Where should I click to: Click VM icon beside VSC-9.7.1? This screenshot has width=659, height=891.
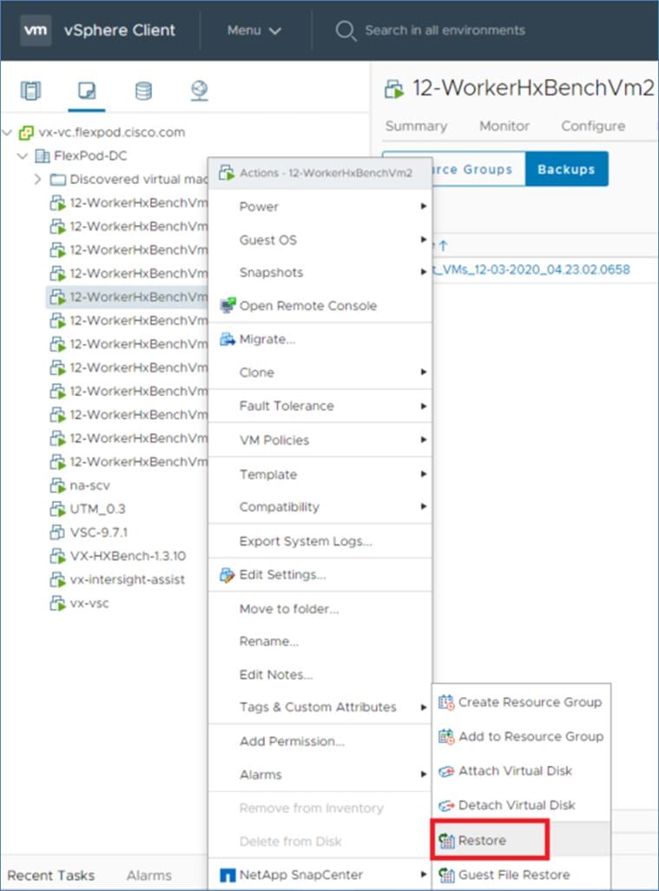click(57, 532)
